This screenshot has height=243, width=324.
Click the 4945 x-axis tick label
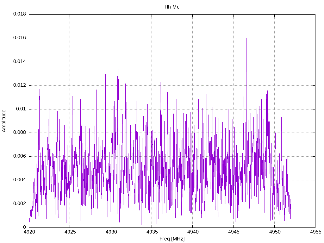(234, 232)
